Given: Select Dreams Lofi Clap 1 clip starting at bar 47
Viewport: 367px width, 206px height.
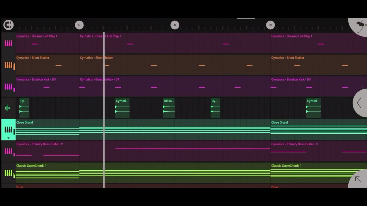Looking at the screenshot, I should (x=175, y=43).
